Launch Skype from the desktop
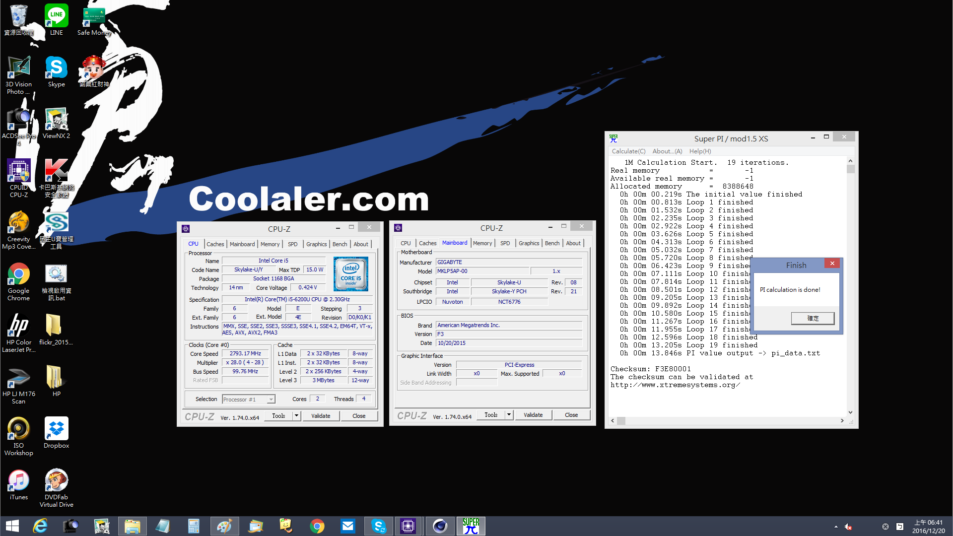953x536 pixels. coord(57,71)
